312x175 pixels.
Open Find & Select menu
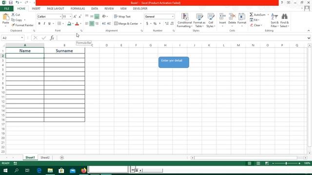[284, 20]
